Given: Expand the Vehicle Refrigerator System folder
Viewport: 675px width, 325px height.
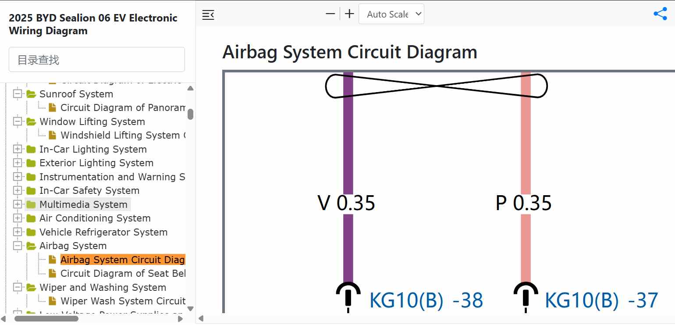Looking at the screenshot, I should pyautogui.click(x=18, y=232).
